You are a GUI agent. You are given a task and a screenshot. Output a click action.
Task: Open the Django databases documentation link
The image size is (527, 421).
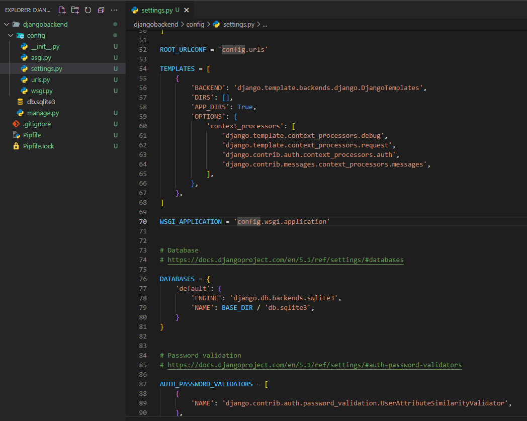(x=285, y=260)
